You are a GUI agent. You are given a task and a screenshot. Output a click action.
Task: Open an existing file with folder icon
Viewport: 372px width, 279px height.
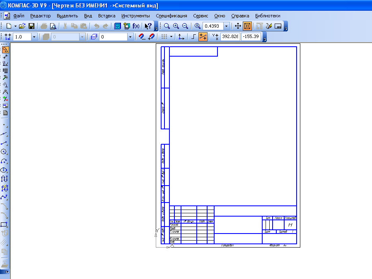(x=22, y=26)
